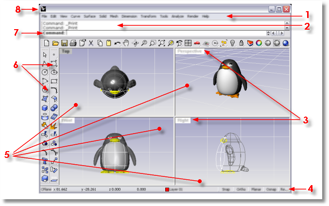Select the Explode orange burst tool

pos(54,126)
